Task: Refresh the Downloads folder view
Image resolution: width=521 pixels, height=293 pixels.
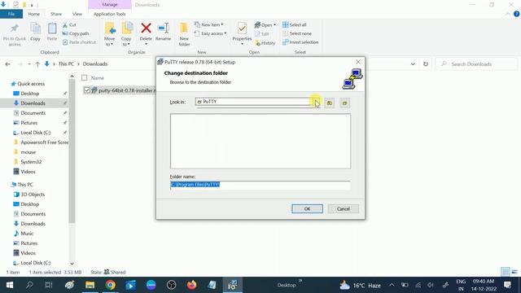Action: 426,64
